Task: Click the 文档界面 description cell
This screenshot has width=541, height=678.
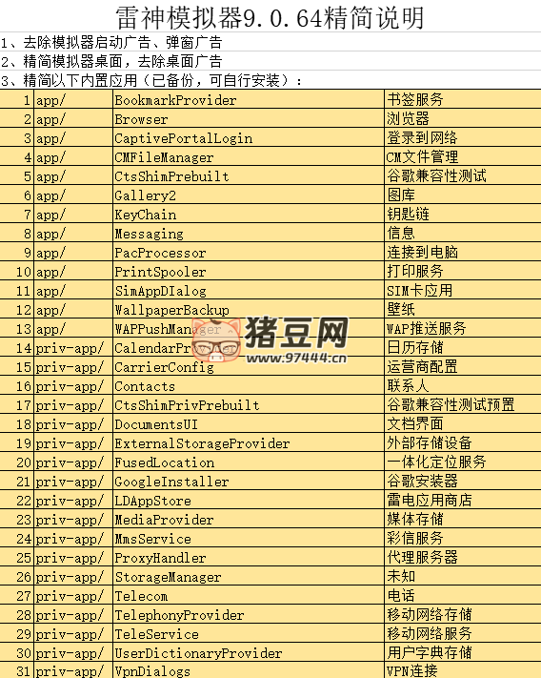Action: coord(463,423)
